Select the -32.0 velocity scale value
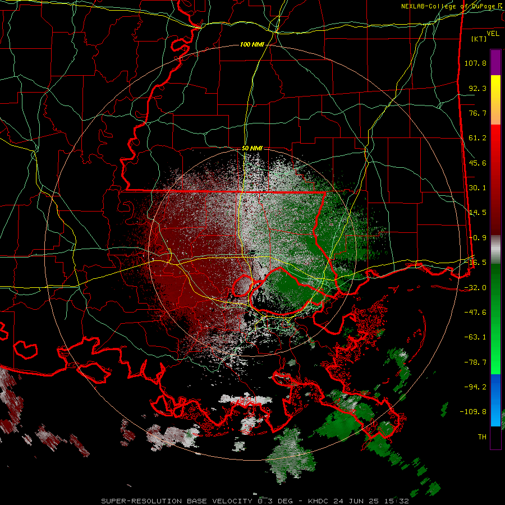Viewport: 505px width, 505px height. click(475, 288)
